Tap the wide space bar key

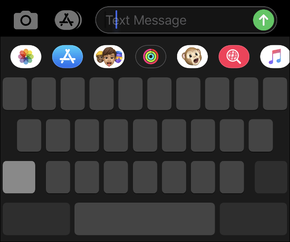click(x=145, y=219)
